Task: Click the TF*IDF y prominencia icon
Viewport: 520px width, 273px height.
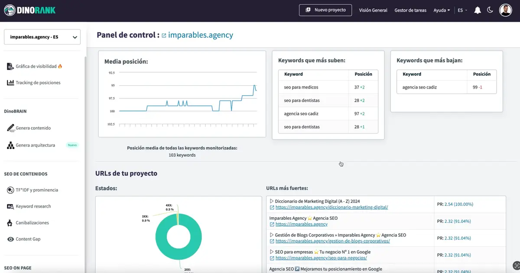Action: coord(10,190)
